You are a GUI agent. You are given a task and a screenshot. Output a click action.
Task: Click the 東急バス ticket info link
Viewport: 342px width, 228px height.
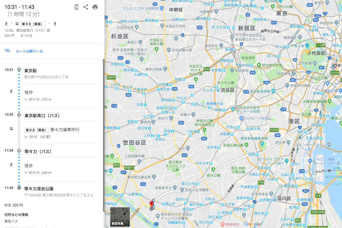tap(11, 221)
